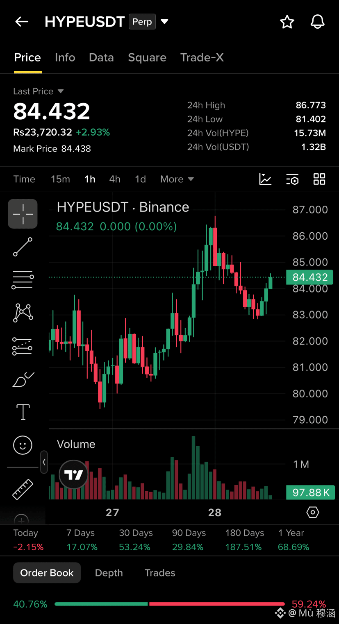Tap the 24h Low value 81.402
The height and width of the screenshot is (624, 339).
(x=311, y=119)
